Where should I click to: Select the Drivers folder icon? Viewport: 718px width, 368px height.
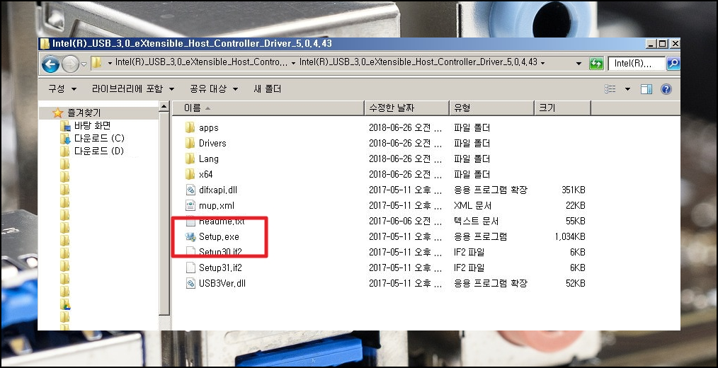190,143
